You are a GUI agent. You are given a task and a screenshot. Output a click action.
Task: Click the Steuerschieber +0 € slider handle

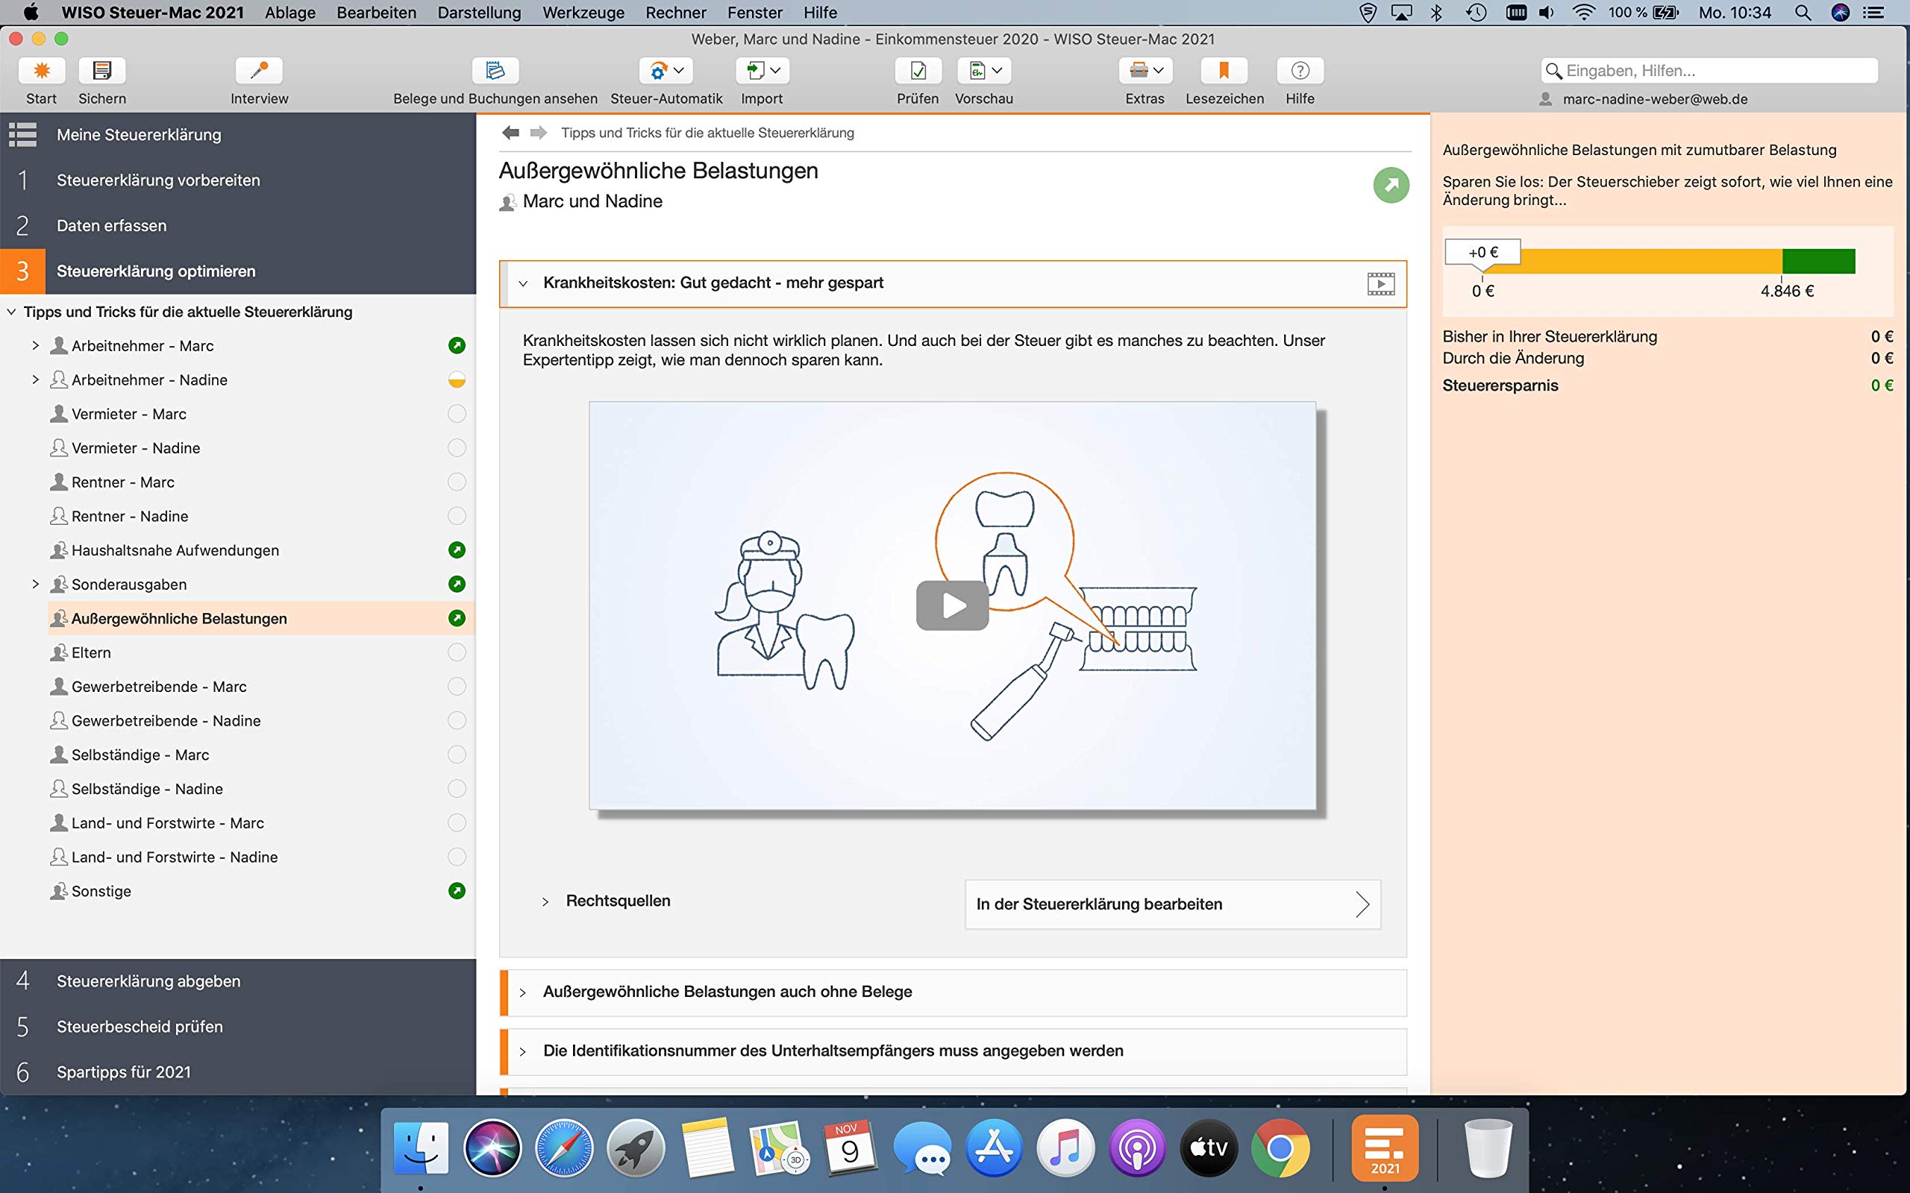pos(1482,254)
